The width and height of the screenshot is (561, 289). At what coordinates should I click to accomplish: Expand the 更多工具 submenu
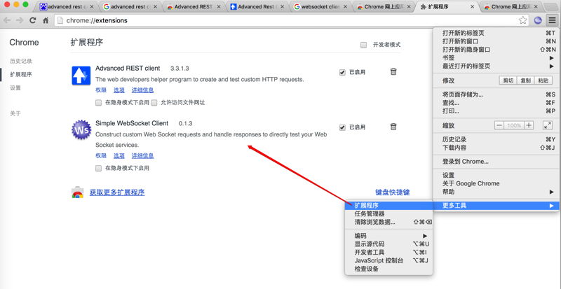tap(496, 206)
